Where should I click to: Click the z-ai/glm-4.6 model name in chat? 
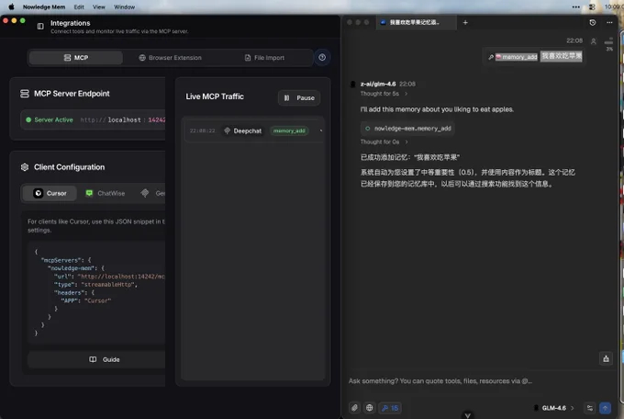tap(378, 84)
